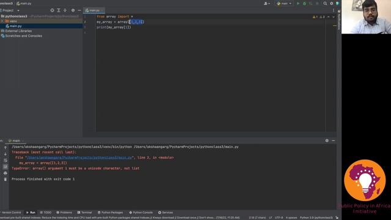Click the warnings indicator in editor
The width and height of the screenshot is (391, 220).
[x=319, y=17]
